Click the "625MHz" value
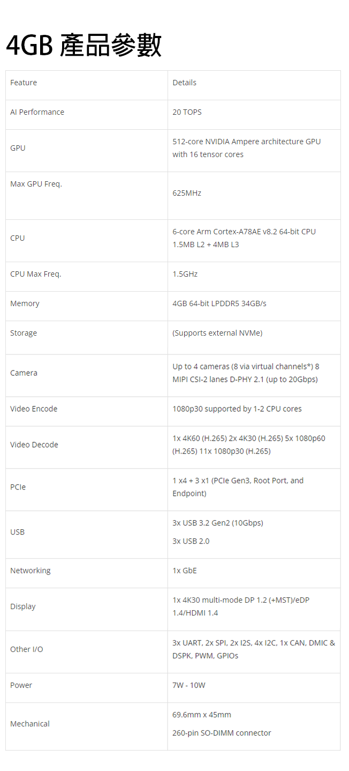 tap(187, 193)
